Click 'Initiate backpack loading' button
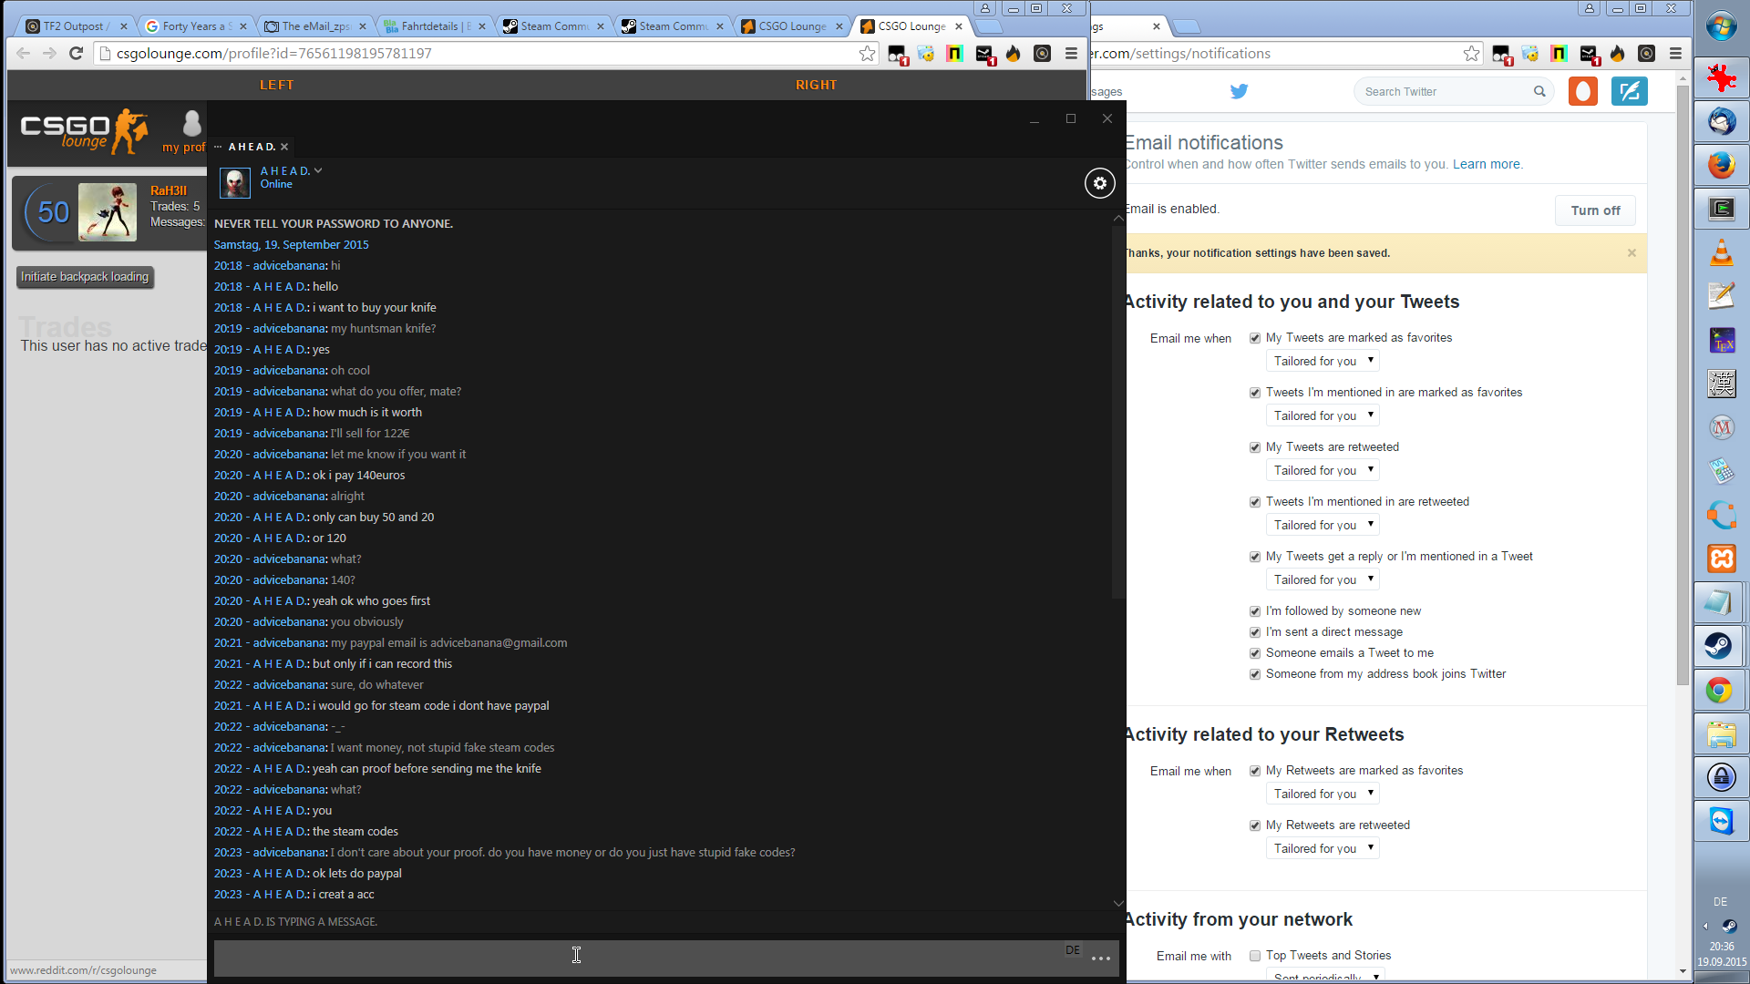The image size is (1750, 984). point(85,277)
